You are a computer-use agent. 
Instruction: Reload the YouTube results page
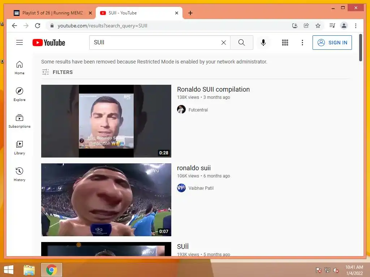tap(38, 26)
